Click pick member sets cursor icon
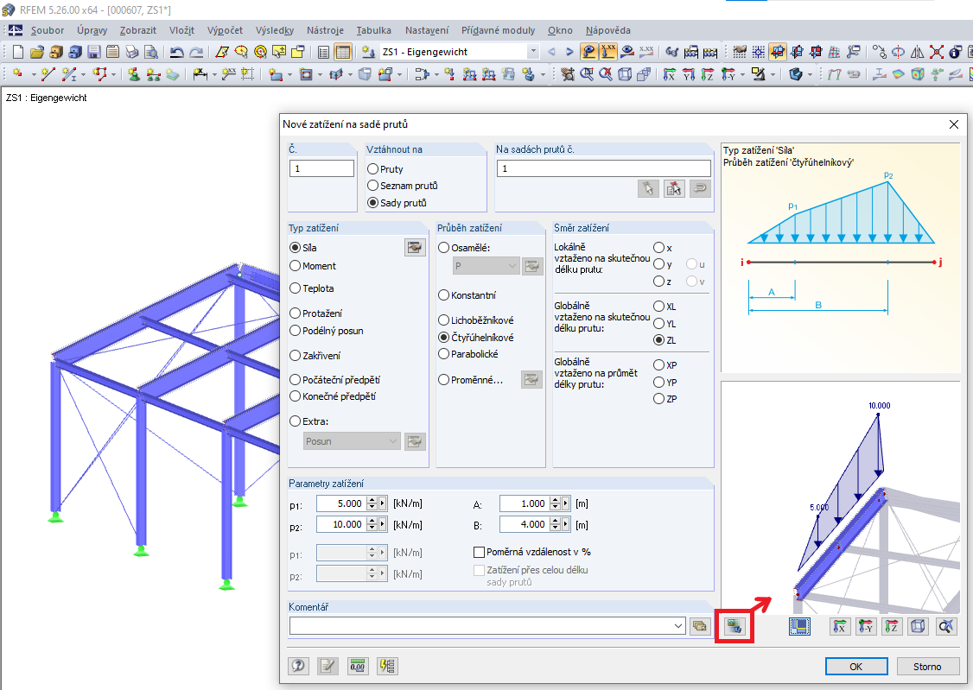 click(648, 188)
